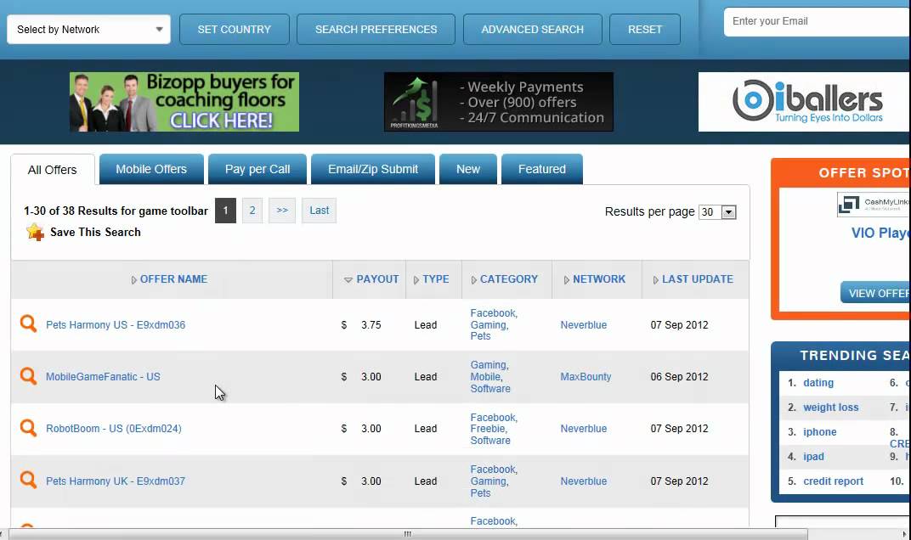Open Pets Harmony US - E9xdm036 offer link

point(116,324)
